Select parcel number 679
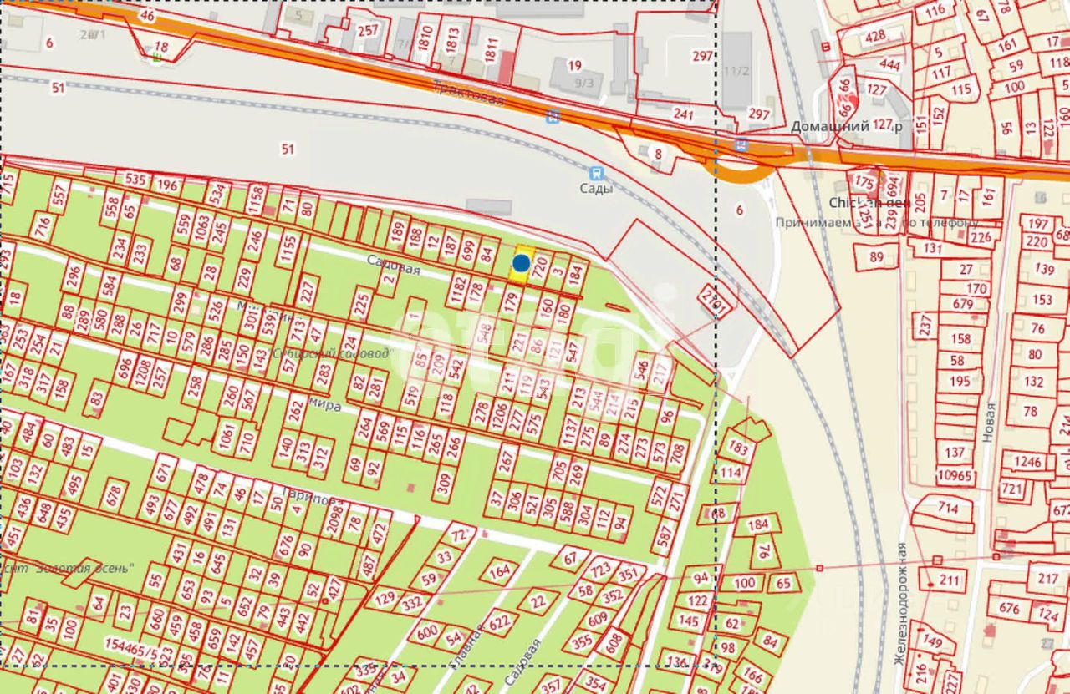1070x694 pixels. tap(962, 304)
